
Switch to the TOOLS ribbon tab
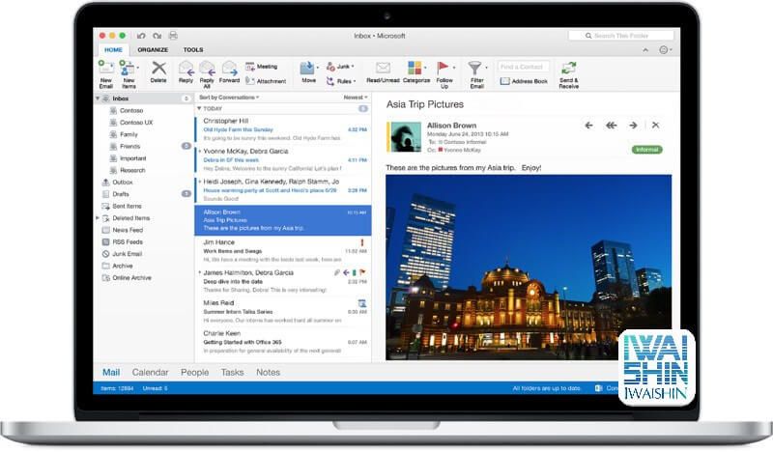193,50
